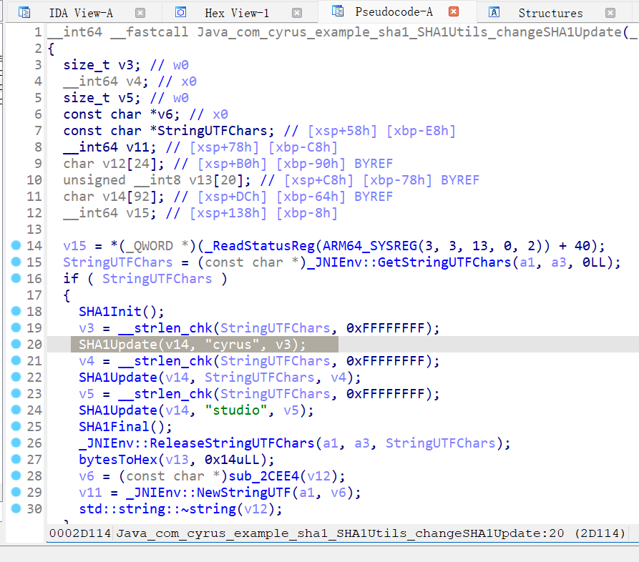The width and height of the screenshot is (639, 562).
Task: Click the ARM64_SYSREG macro on line 14
Action: (370, 246)
